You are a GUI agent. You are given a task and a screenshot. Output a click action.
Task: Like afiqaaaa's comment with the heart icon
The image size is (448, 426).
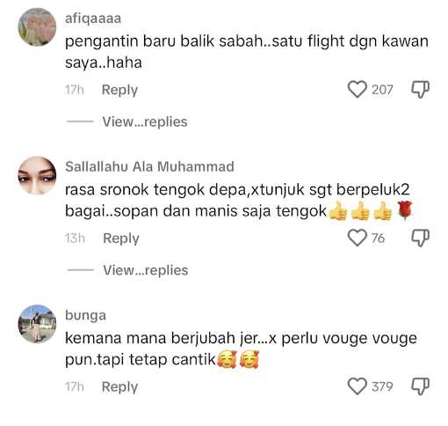click(357, 90)
